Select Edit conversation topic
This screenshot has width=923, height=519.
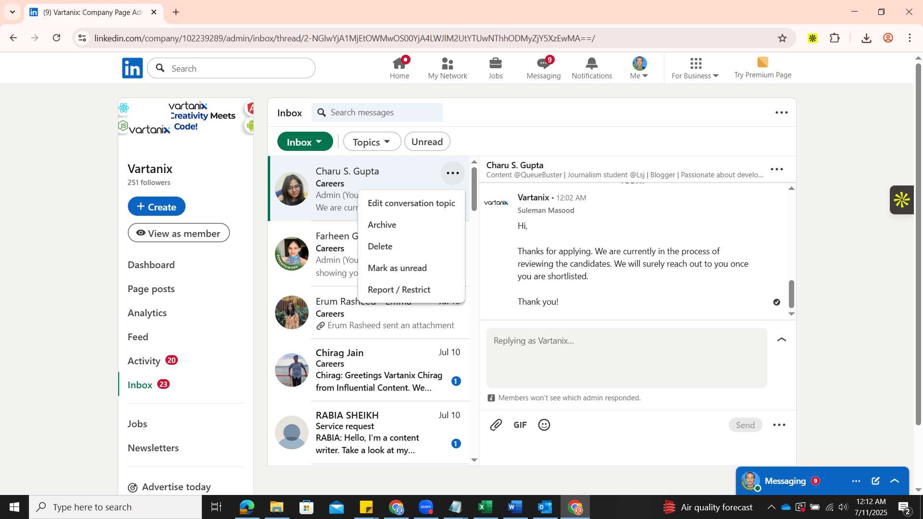[412, 203]
